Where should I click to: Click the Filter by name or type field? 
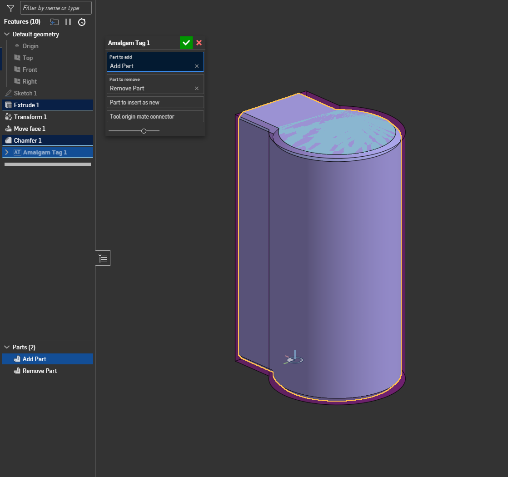coord(56,8)
